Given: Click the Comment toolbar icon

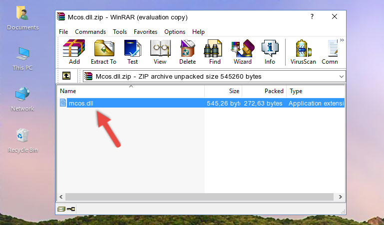Looking at the screenshot, I should coord(330,52).
